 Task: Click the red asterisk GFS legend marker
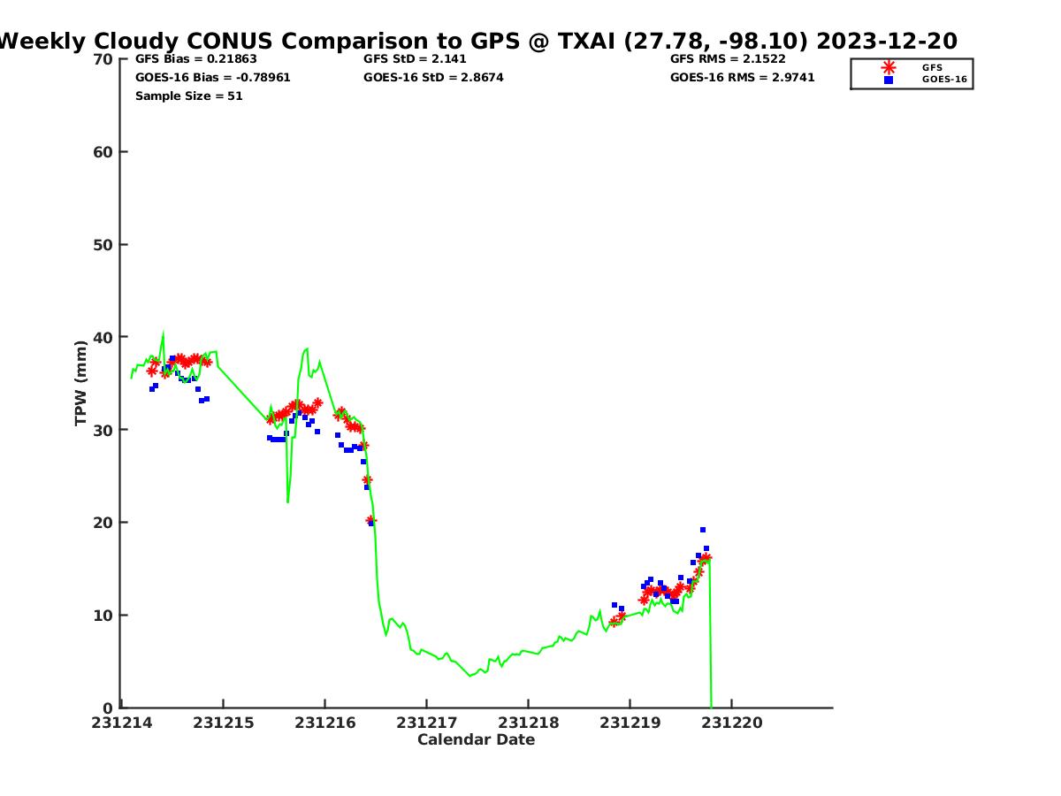[889, 67]
